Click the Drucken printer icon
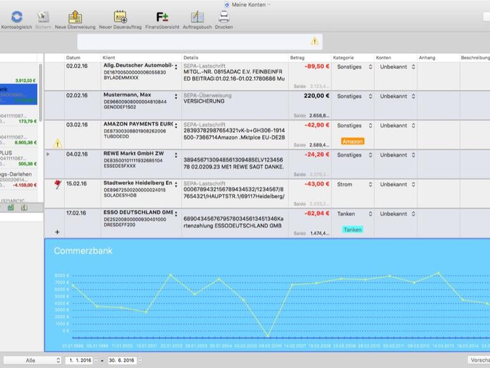The height and width of the screenshot is (368, 490). click(224, 17)
